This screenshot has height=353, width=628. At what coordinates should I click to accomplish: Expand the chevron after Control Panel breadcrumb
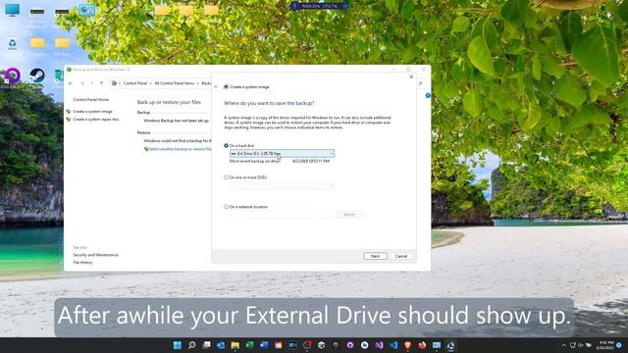point(151,83)
